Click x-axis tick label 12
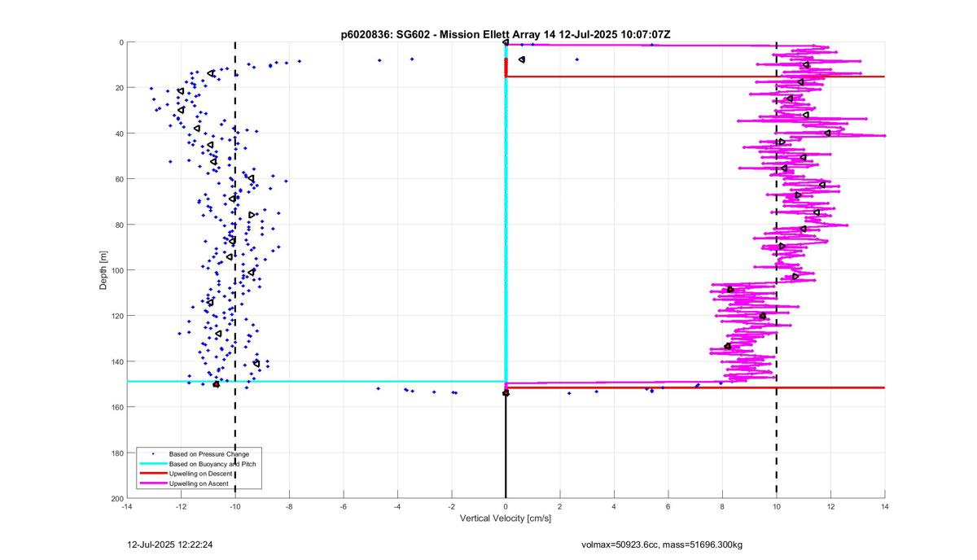The image size is (977, 560). point(830,506)
